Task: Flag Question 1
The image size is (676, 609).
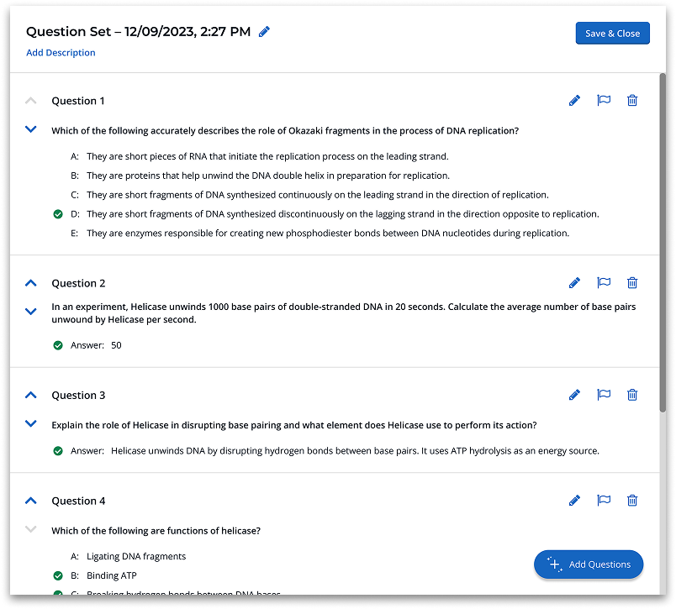Action: (x=603, y=101)
